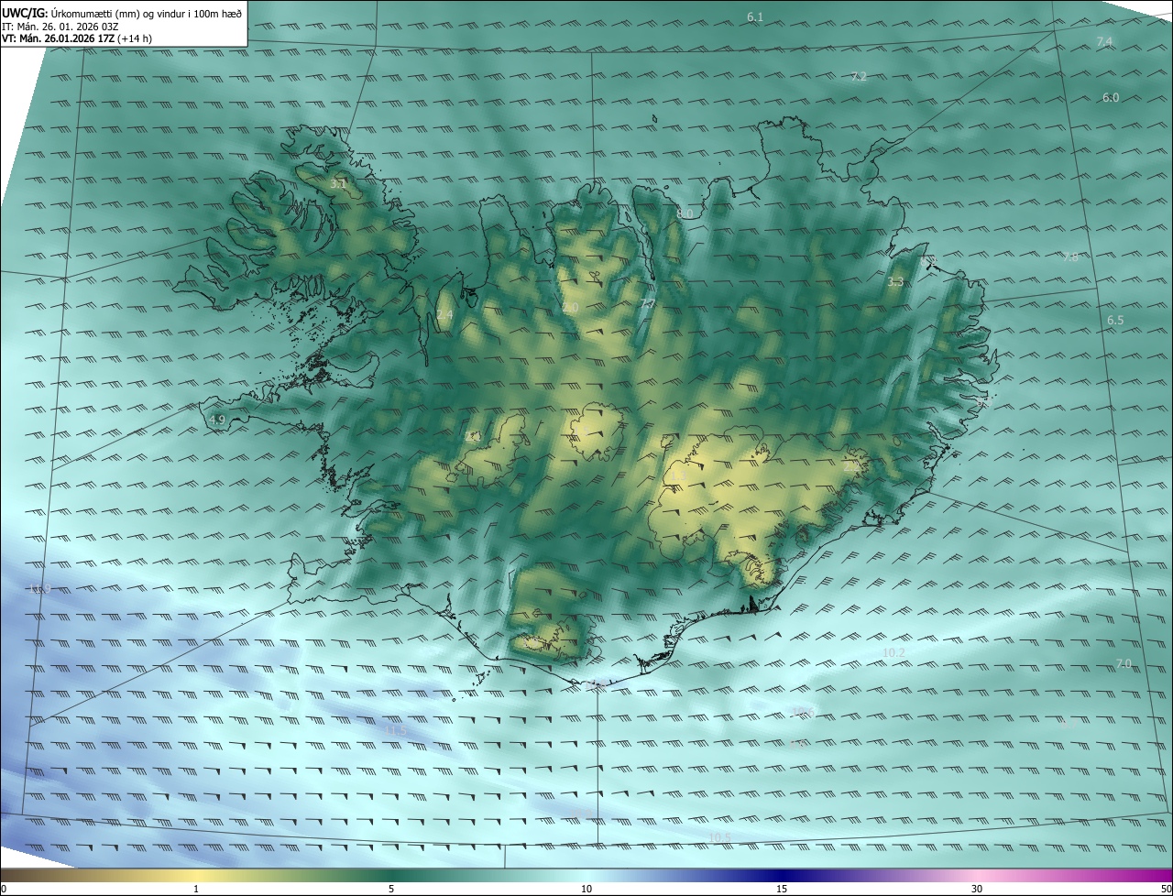Click the 7.7 value label
1173x896 pixels.
point(649,303)
